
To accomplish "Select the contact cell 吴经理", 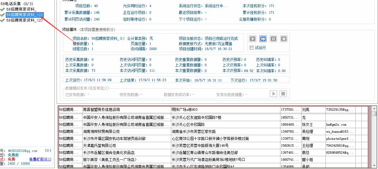I will [x=313, y=131].
